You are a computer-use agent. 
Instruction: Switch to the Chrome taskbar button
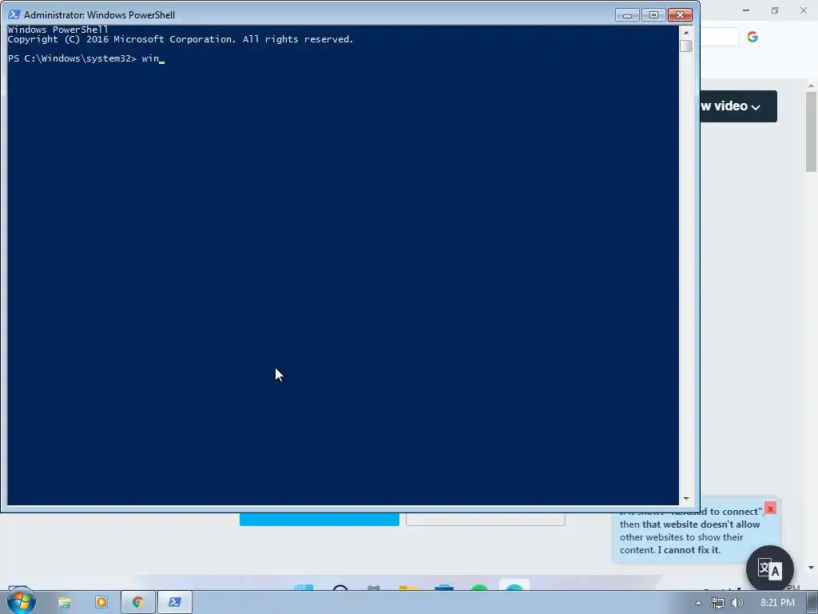[x=137, y=603]
